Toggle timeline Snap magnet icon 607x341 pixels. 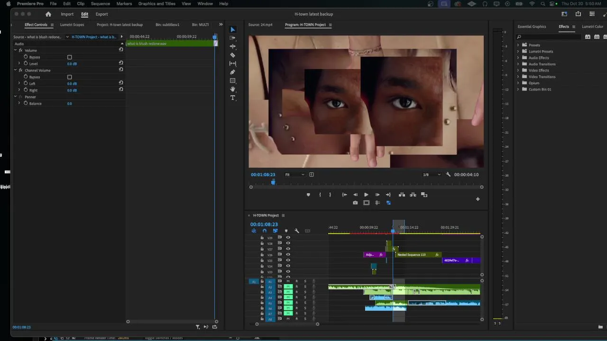tap(265, 231)
